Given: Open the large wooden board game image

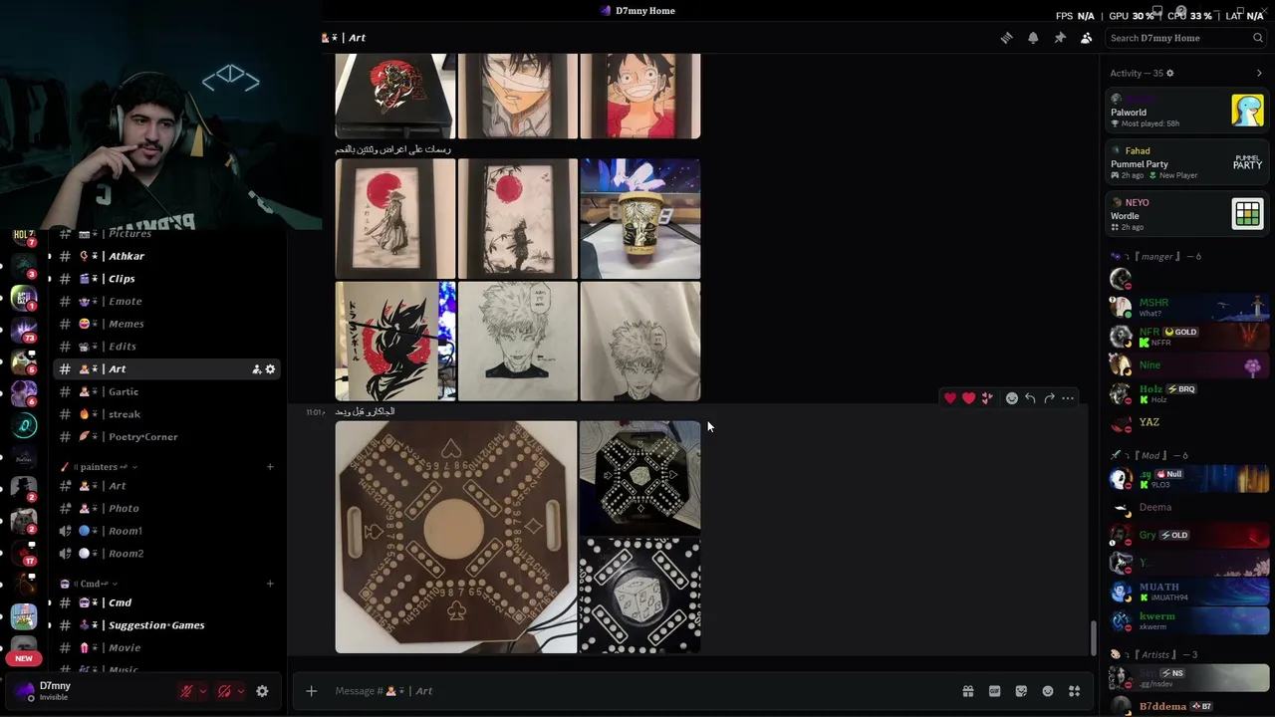Looking at the screenshot, I should tap(456, 537).
